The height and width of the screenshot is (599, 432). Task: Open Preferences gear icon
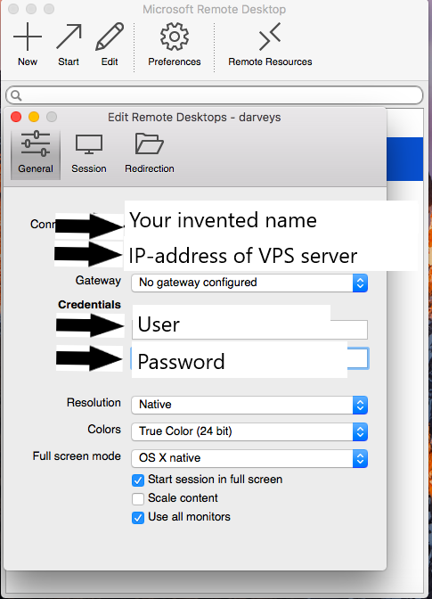pos(175,37)
